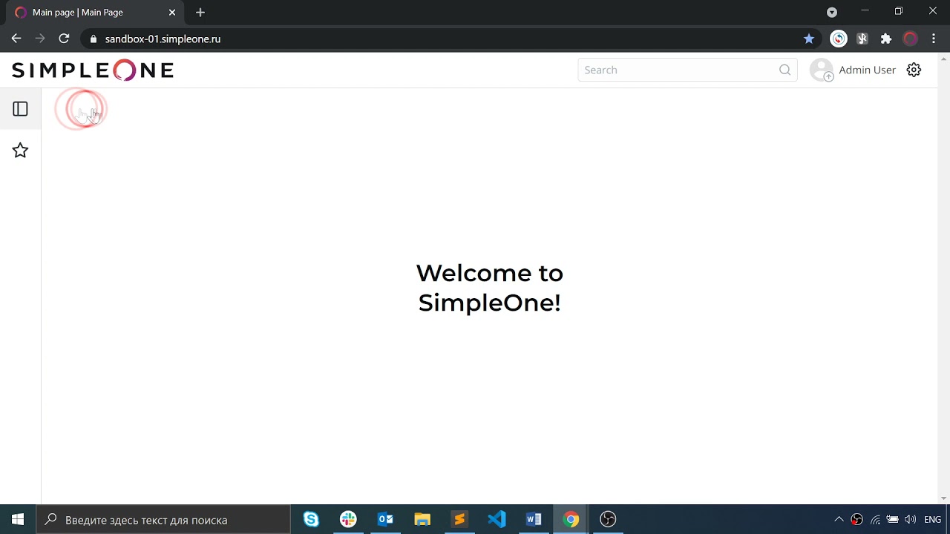This screenshot has height=534, width=950.
Task: Open network Wi-Fi settings in tray
Action: (x=875, y=520)
